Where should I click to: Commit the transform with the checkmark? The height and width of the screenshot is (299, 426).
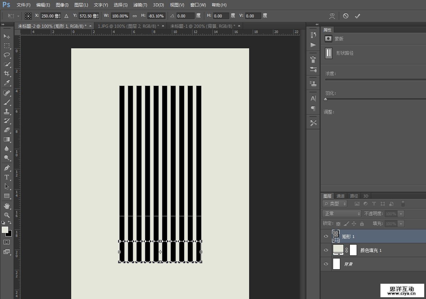[357, 16]
